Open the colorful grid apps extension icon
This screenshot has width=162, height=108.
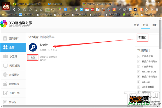tap(60, 9)
